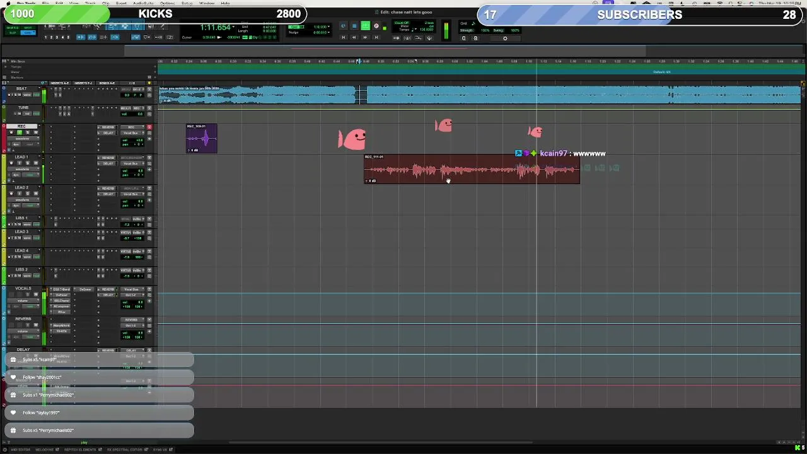The height and width of the screenshot is (454, 807).
Task: Toggle record enable on LEAD 1 track
Action: coord(11,163)
